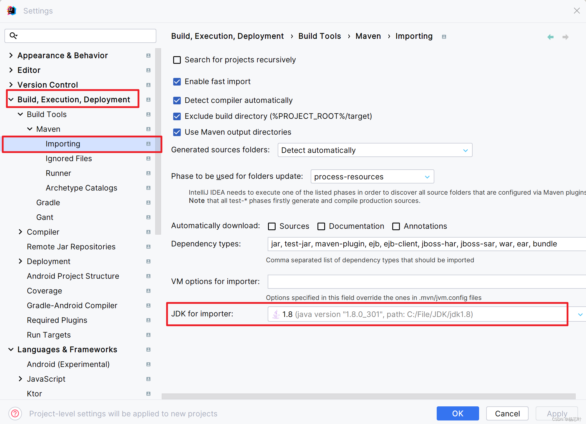
Task: Uncheck Enable fast import
Action: coord(177,82)
